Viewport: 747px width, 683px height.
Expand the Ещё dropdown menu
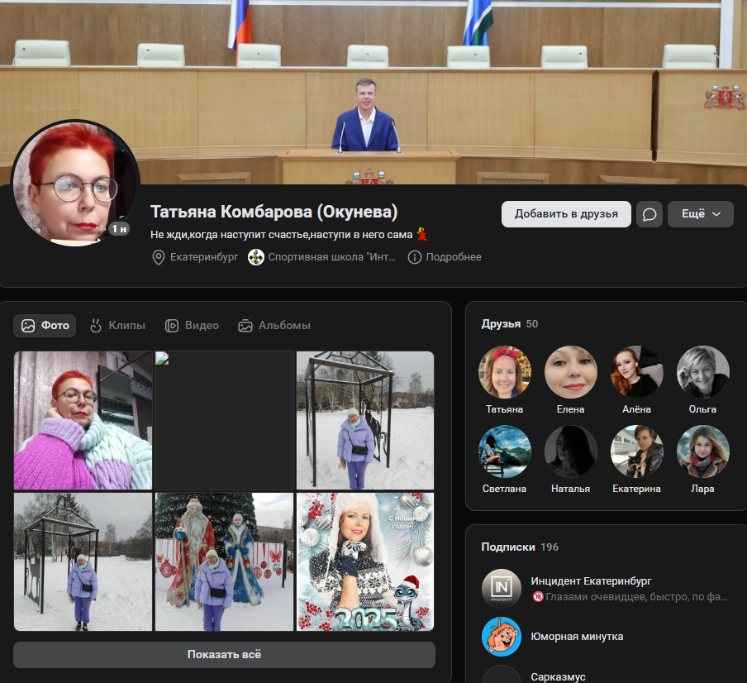pos(701,214)
